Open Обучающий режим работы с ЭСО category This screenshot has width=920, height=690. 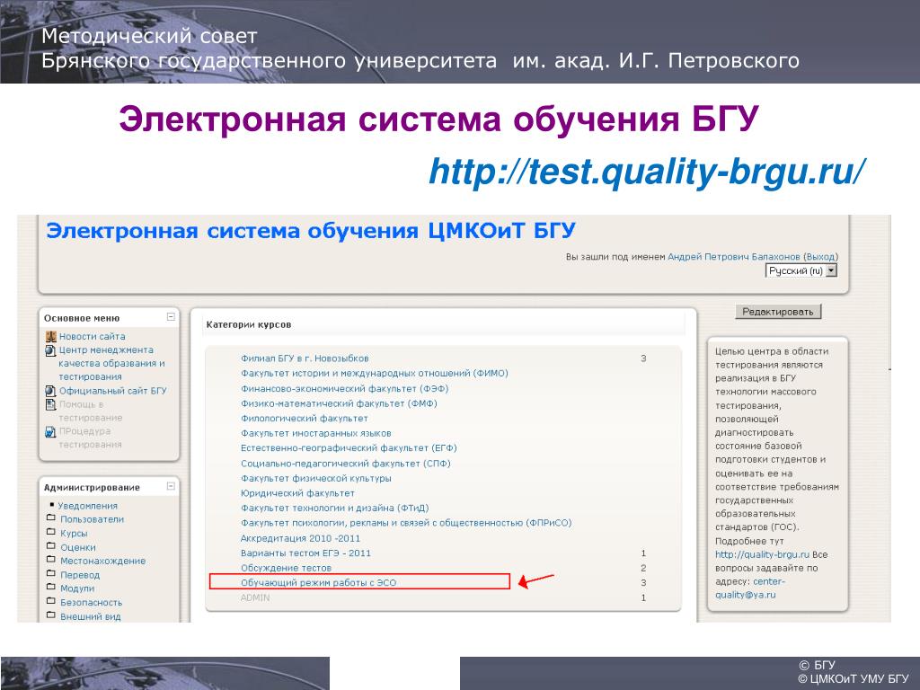(319, 582)
